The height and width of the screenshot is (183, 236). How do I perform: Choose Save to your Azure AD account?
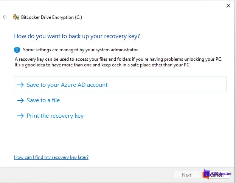click(x=67, y=85)
